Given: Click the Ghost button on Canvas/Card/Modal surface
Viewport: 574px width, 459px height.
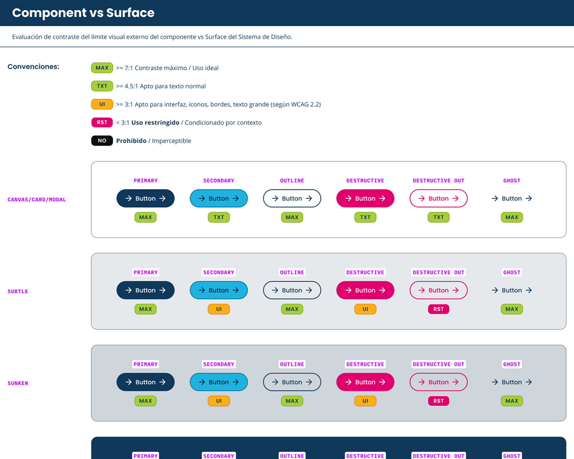Looking at the screenshot, I should tap(512, 199).
